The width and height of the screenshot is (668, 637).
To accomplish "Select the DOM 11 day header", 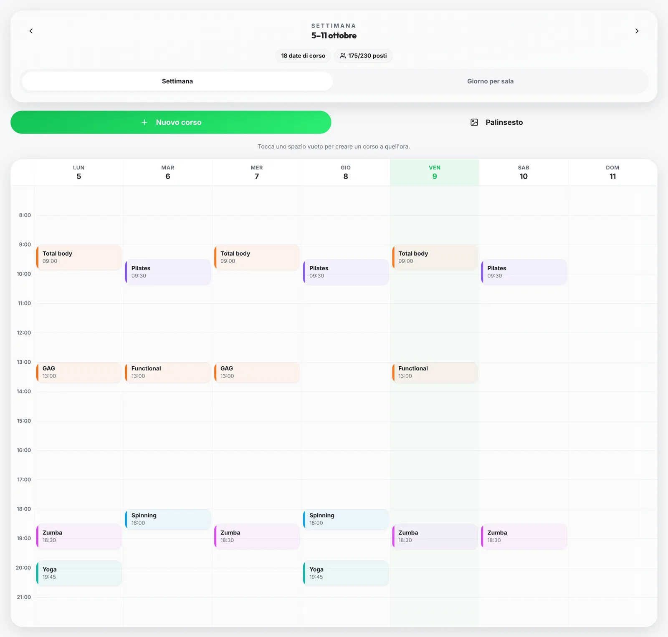I will (612, 172).
